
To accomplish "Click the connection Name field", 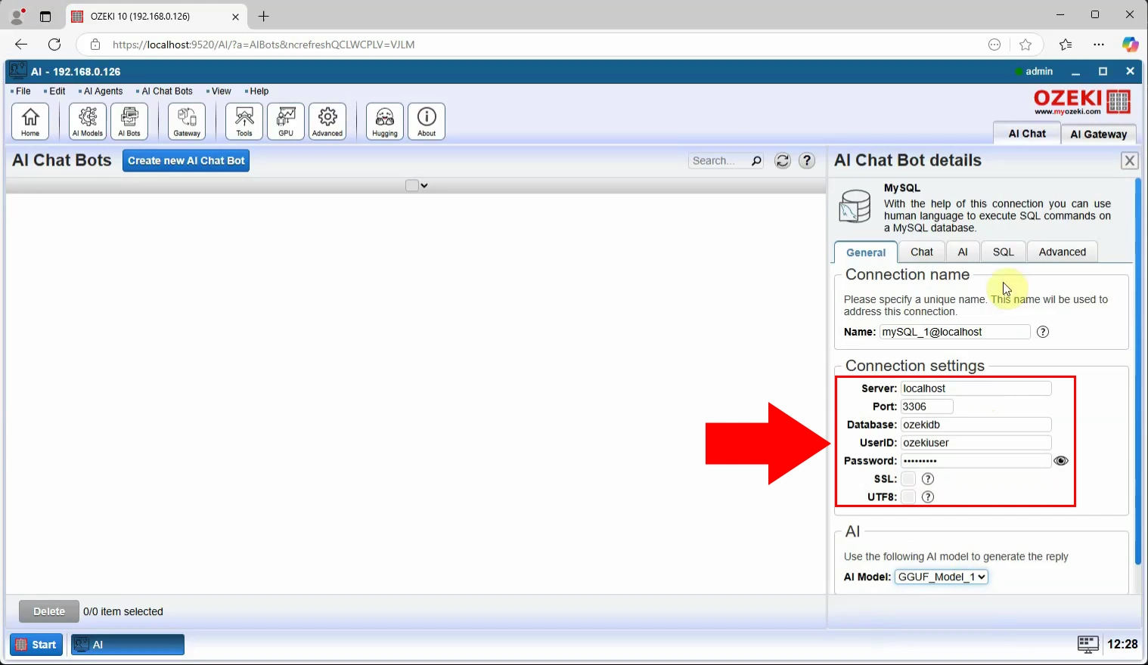I will pos(954,332).
